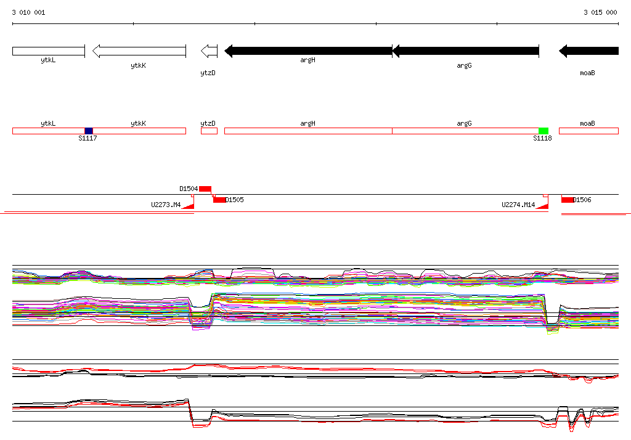The height and width of the screenshot is (440, 631).
Task: Click the U2274.M14 label text
Action: click(x=518, y=205)
